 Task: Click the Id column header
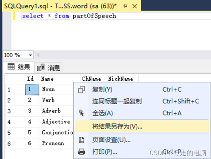pyautogui.click(x=32, y=79)
